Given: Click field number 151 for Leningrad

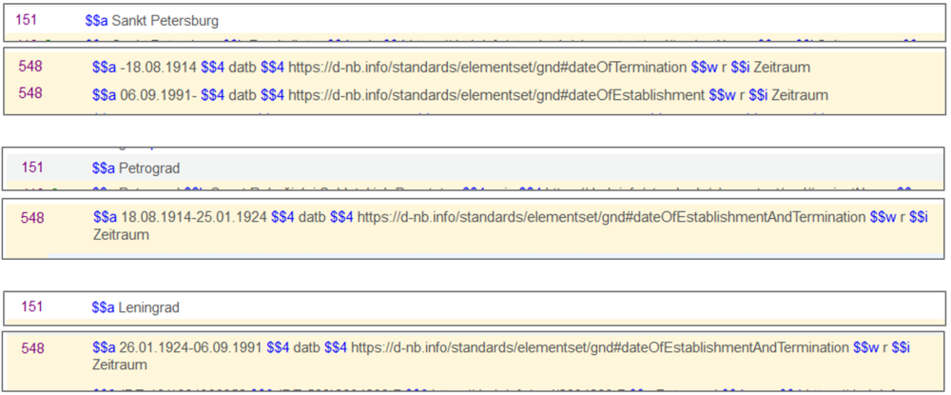Looking at the screenshot, I should click(32, 306).
